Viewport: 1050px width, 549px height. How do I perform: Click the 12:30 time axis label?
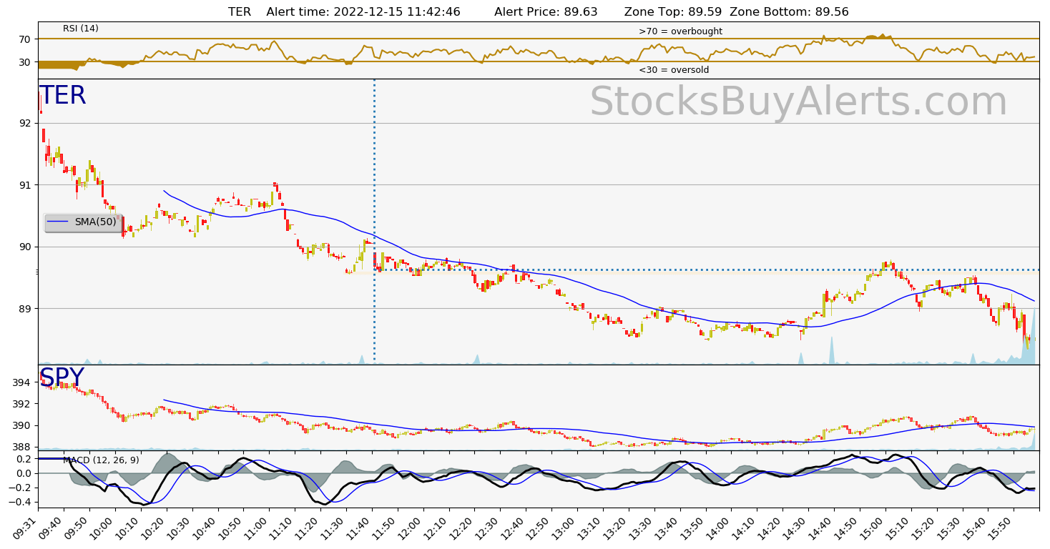488,528
